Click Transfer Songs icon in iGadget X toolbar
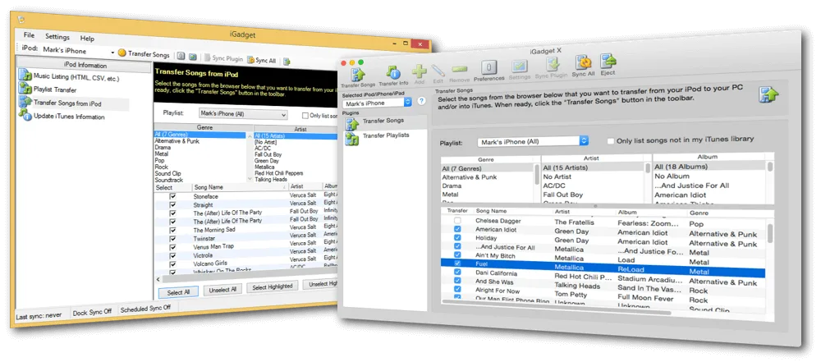Viewport: 821px width, 362px height. tap(358, 74)
